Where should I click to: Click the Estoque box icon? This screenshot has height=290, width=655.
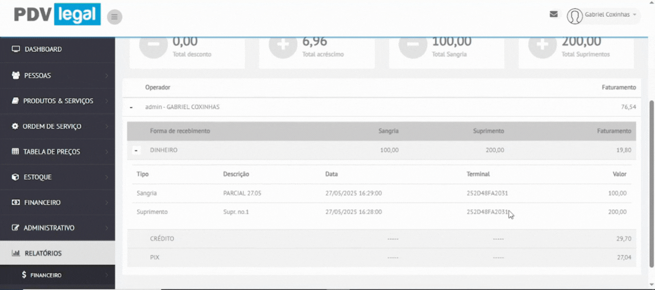[15, 177]
